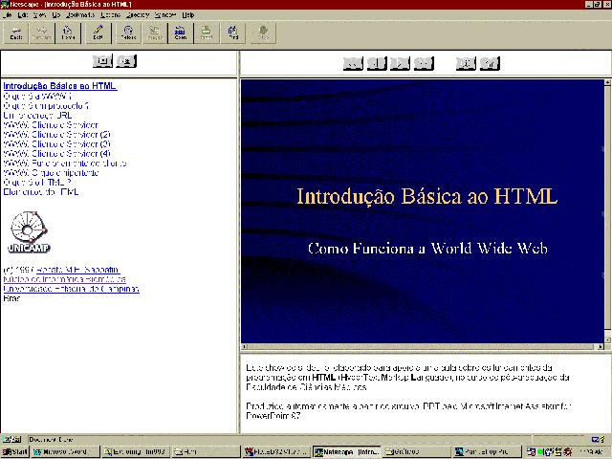Switch to the Paint Shop Pro taskbar window
The width and height of the screenshot is (612, 459).
pos(487,452)
